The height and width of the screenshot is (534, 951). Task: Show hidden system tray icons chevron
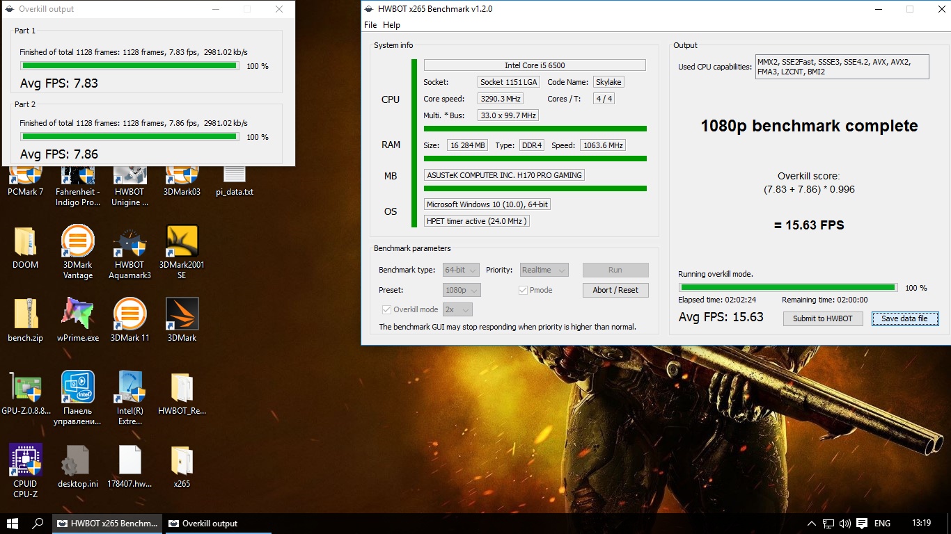click(811, 524)
